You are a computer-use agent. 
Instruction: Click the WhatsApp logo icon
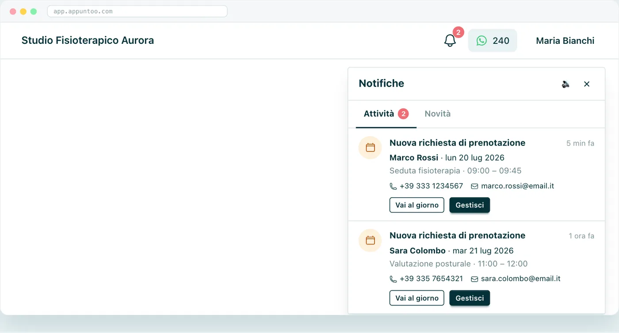481,41
